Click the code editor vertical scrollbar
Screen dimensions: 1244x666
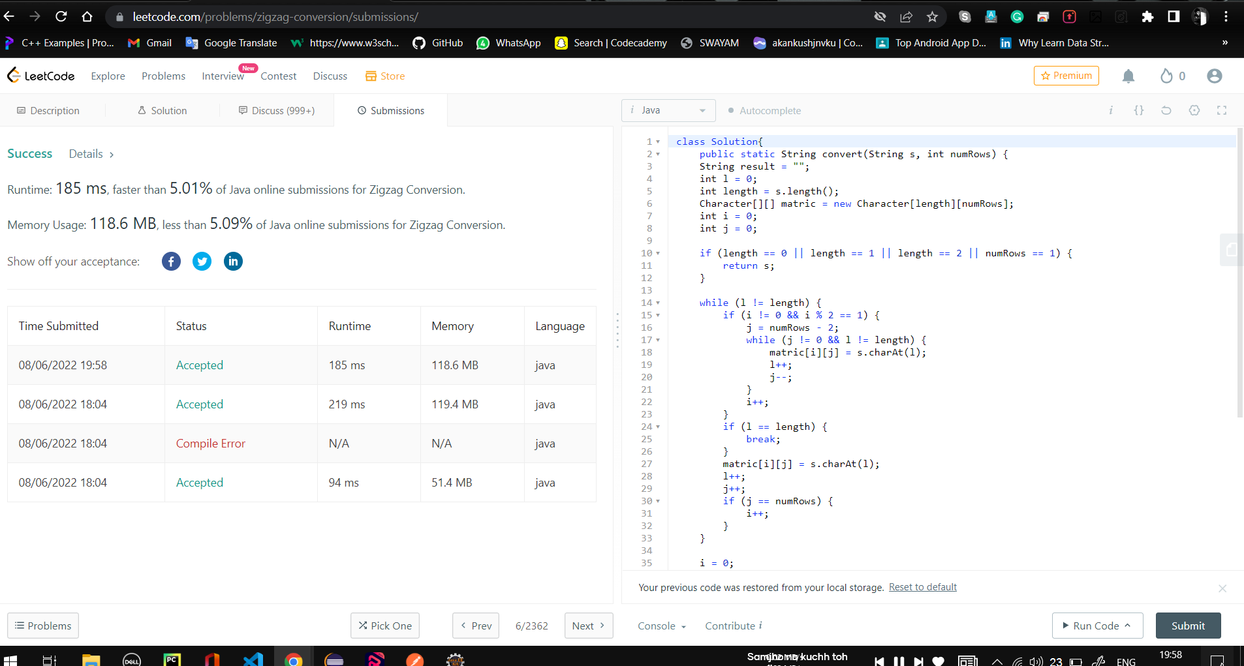point(1240,274)
